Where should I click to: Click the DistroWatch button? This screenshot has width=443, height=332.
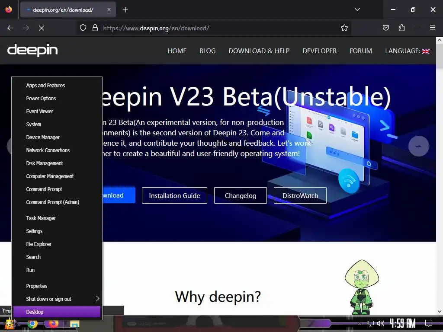pyautogui.click(x=300, y=195)
